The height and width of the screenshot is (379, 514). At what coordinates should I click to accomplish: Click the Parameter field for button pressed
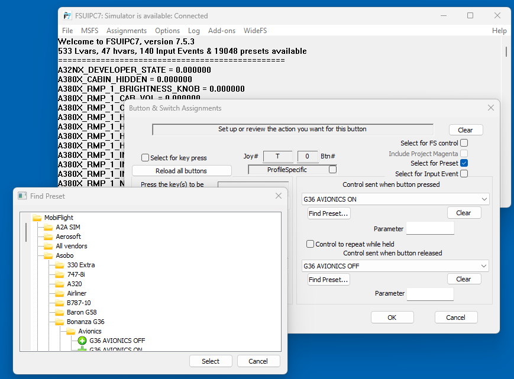point(430,229)
